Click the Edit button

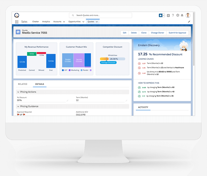pyautogui.click(x=125, y=33)
